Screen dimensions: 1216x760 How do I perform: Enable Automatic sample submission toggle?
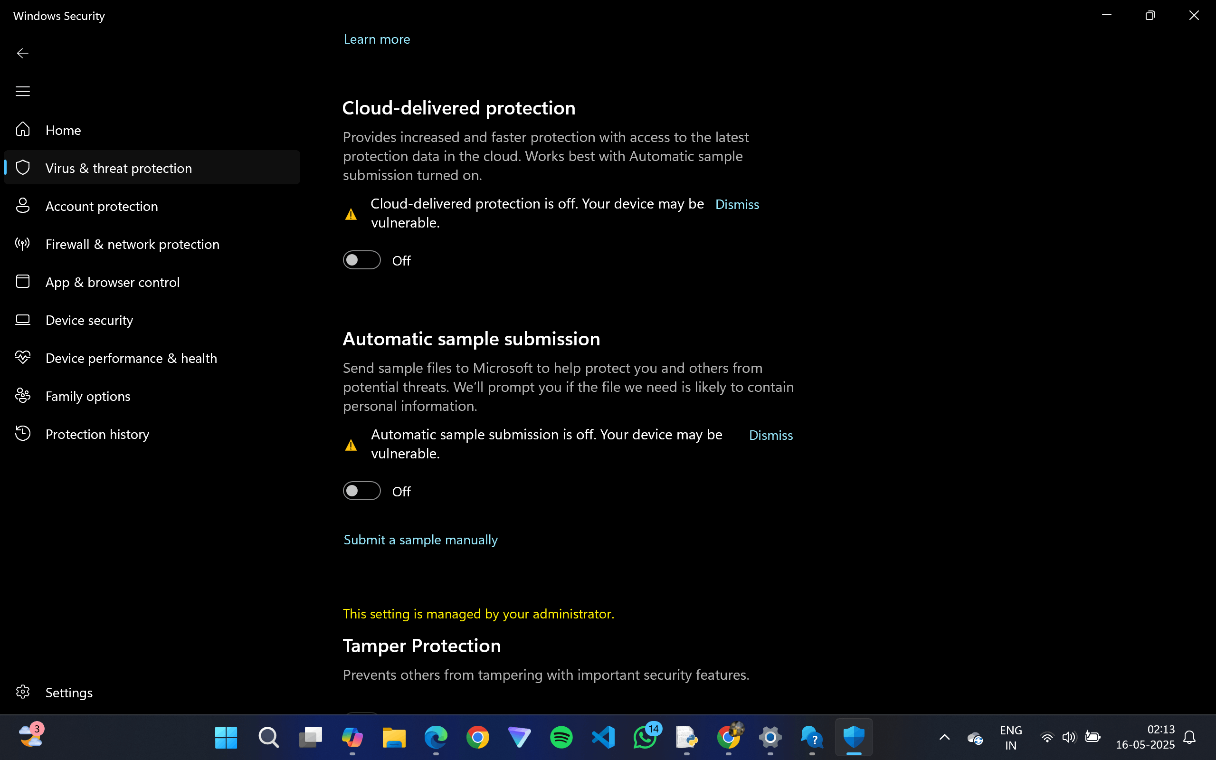[361, 491]
